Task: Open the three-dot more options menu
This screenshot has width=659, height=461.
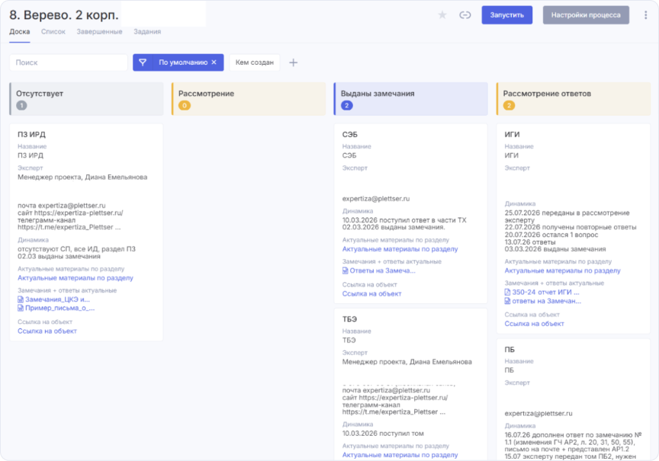Action: click(645, 15)
